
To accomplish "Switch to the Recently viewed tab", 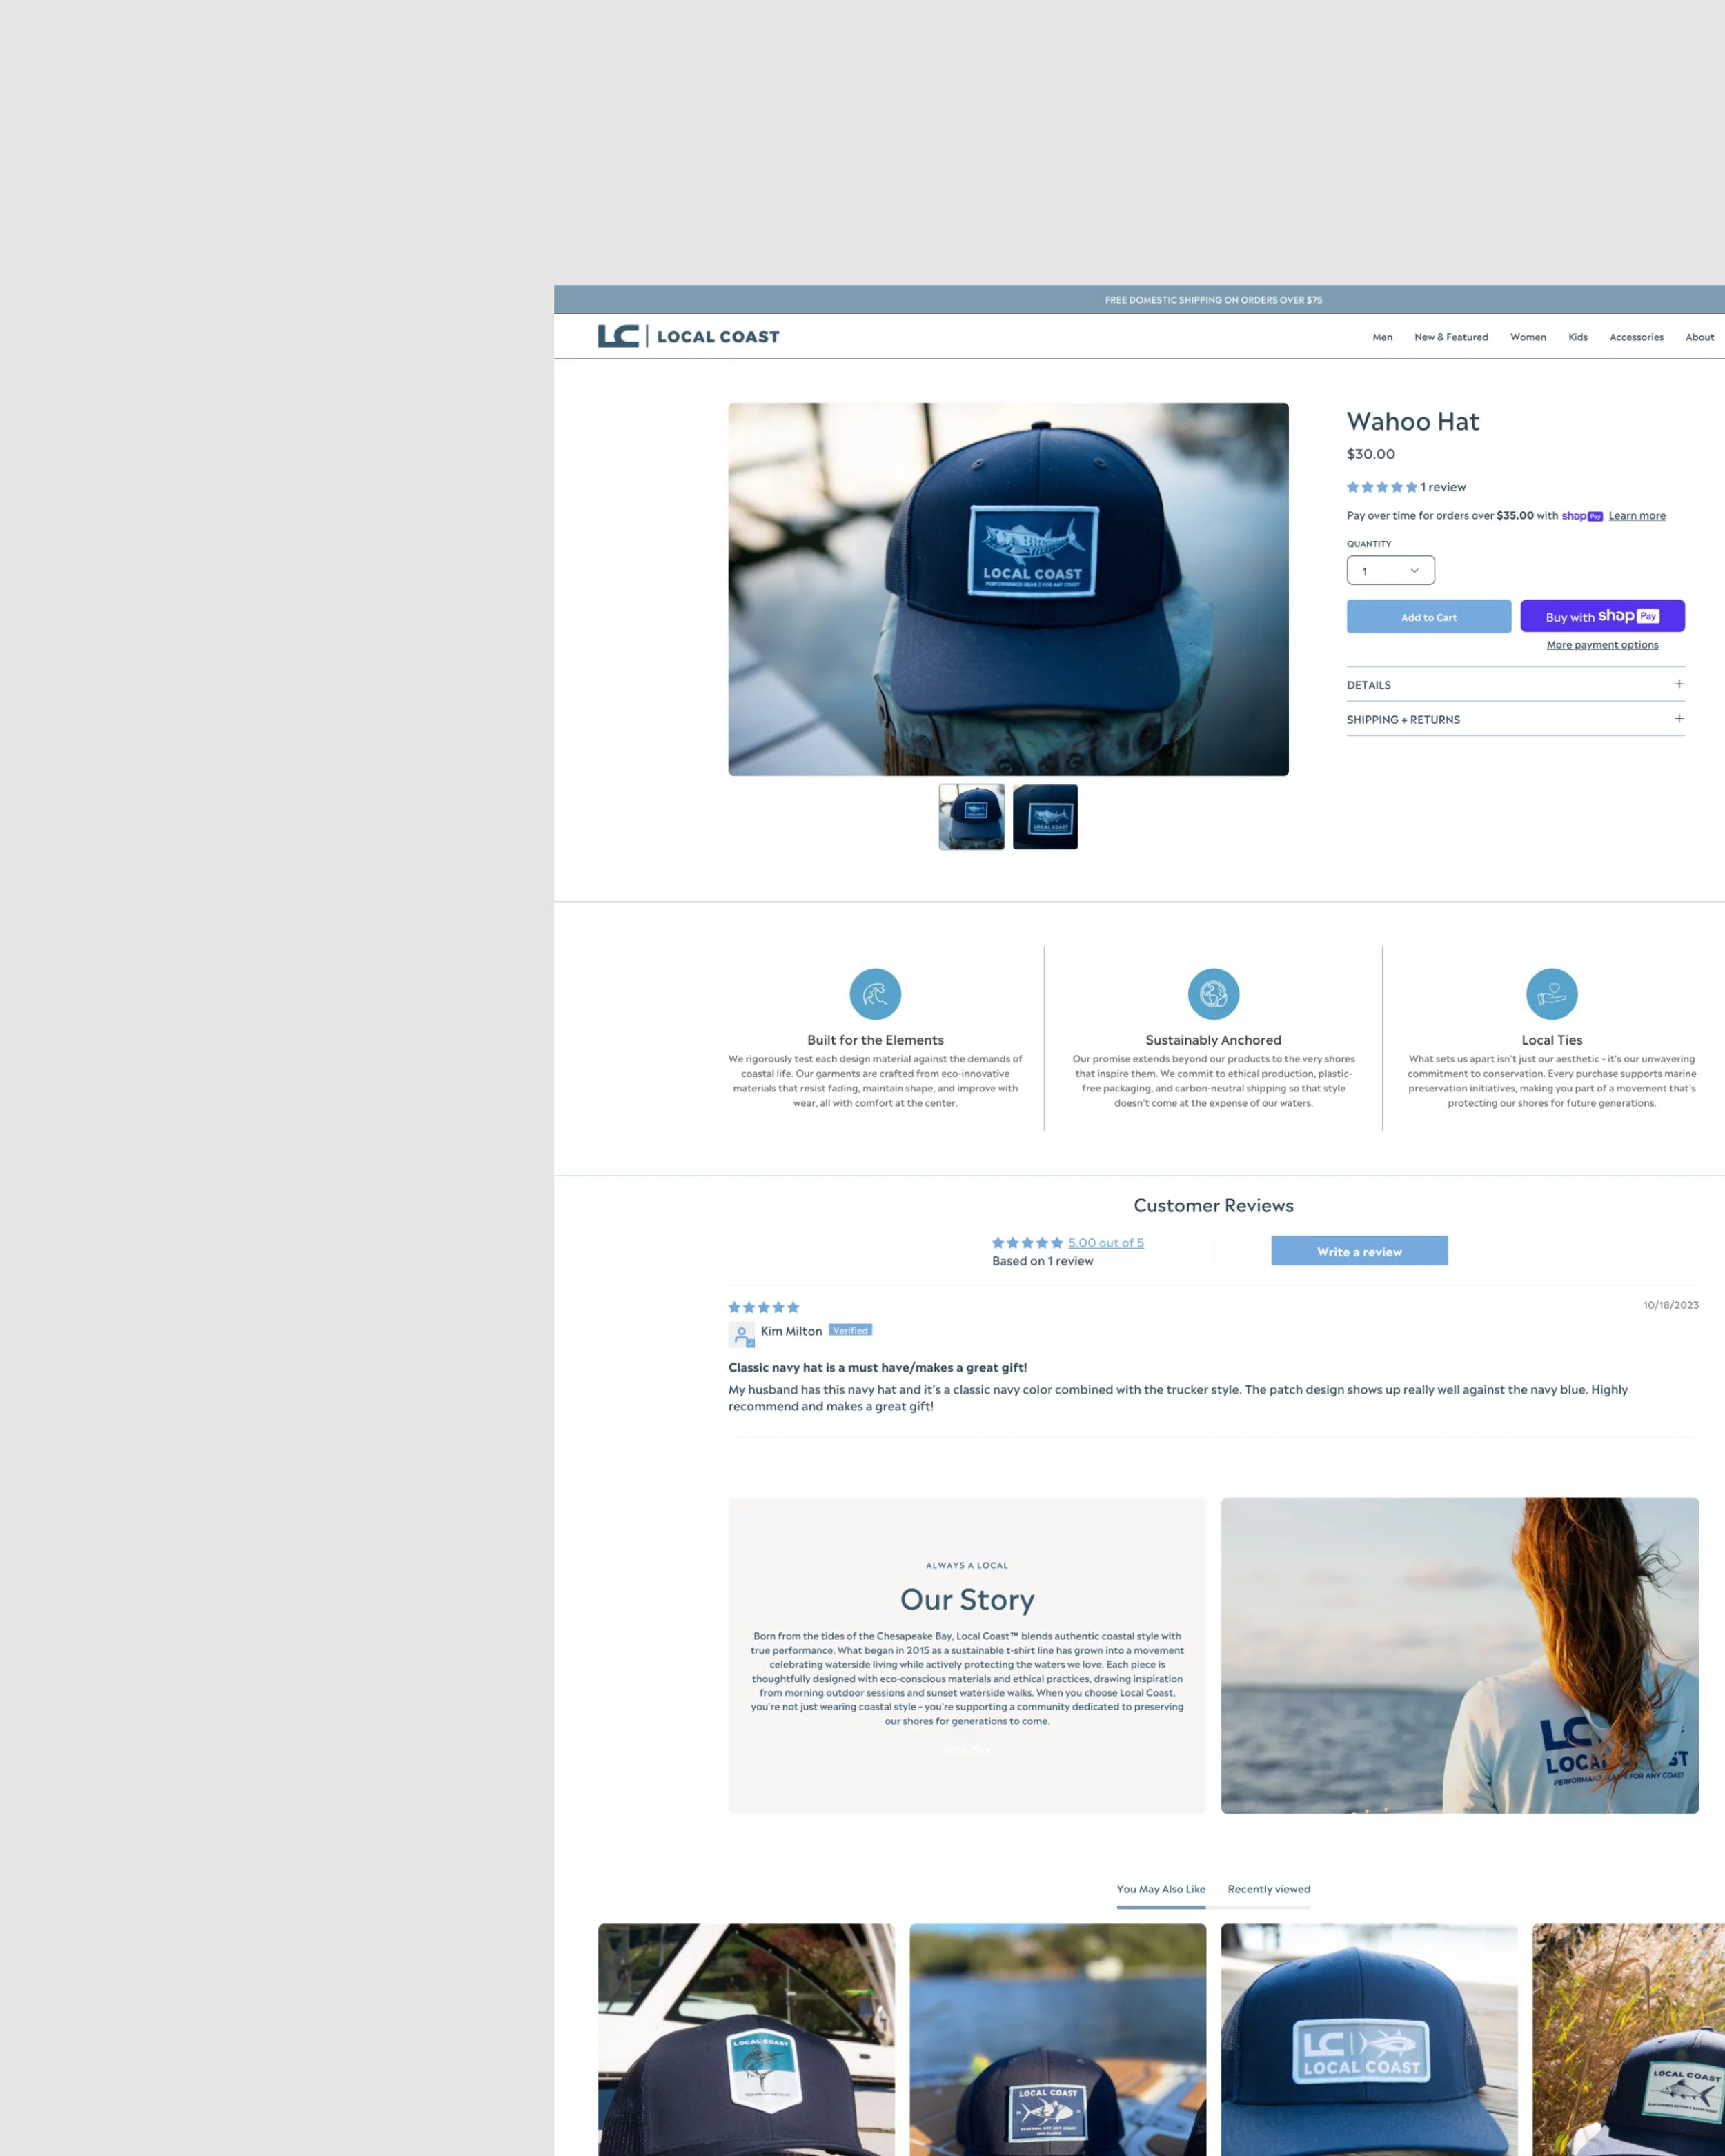I will (1268, 1889).
